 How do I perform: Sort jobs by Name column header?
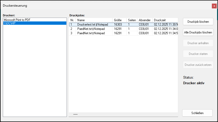click(94, 20)
